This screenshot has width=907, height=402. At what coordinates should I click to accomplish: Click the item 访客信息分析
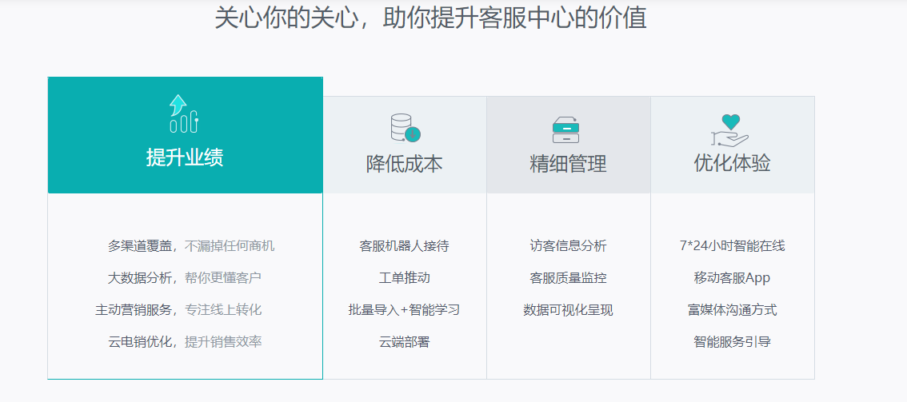(x=568, y=246)
